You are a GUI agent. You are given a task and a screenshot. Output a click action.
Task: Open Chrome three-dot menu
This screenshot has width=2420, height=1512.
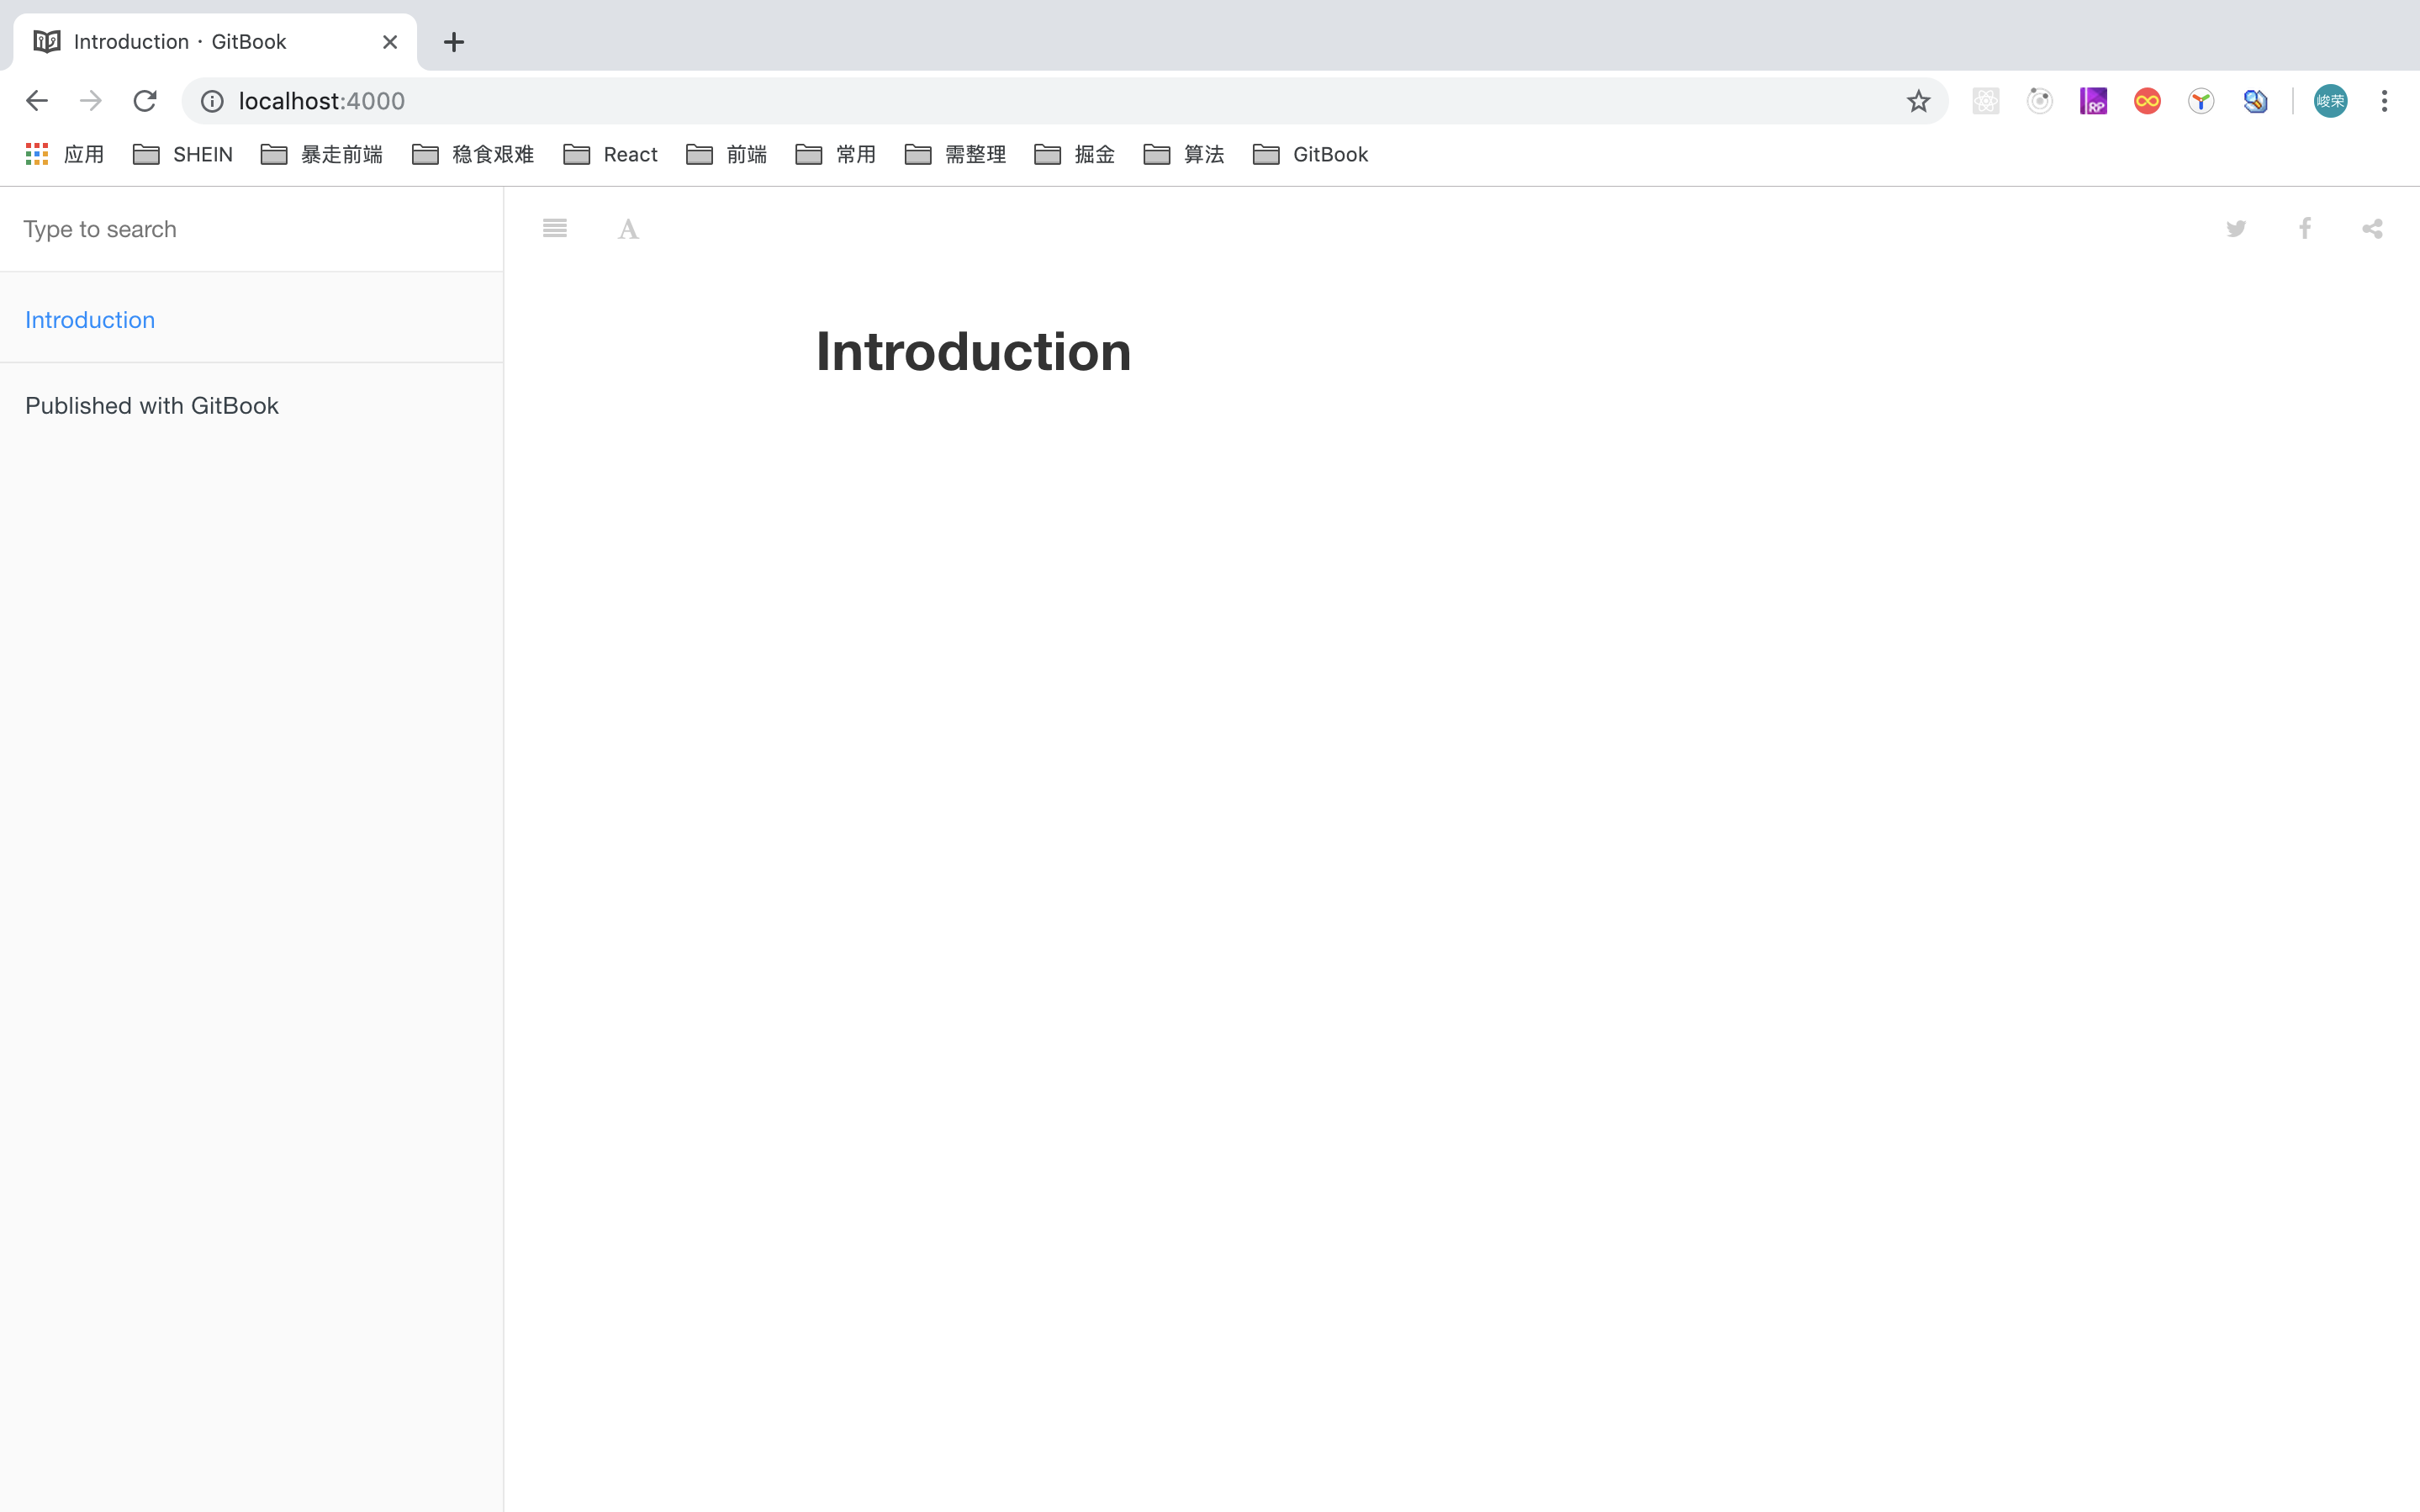[x=2384, y=101]
